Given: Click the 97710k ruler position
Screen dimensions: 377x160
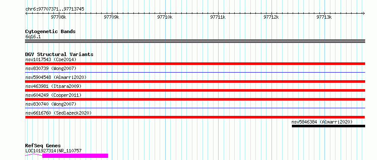Looking at the screenshot, I should pyautogui.click(x=165, y=17).
